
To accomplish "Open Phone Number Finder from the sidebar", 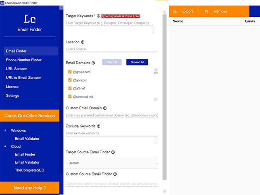I will tap(24, 60).
